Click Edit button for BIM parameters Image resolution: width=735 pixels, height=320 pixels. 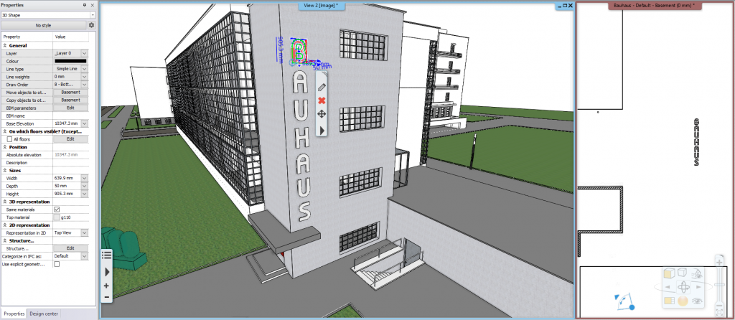click(70, 108)
